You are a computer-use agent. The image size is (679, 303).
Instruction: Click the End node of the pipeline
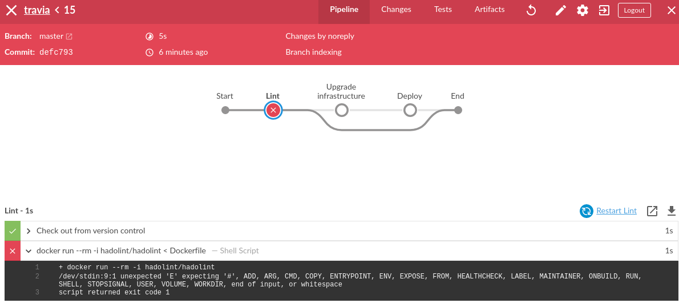458,110
